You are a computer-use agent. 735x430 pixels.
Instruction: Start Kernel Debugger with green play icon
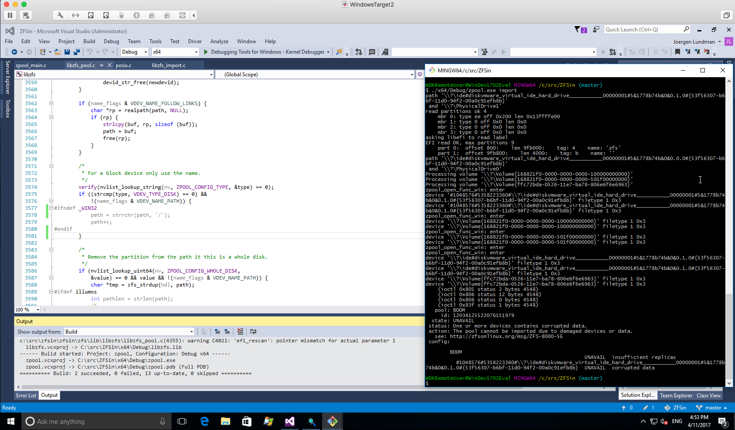(x=206, y=52)
